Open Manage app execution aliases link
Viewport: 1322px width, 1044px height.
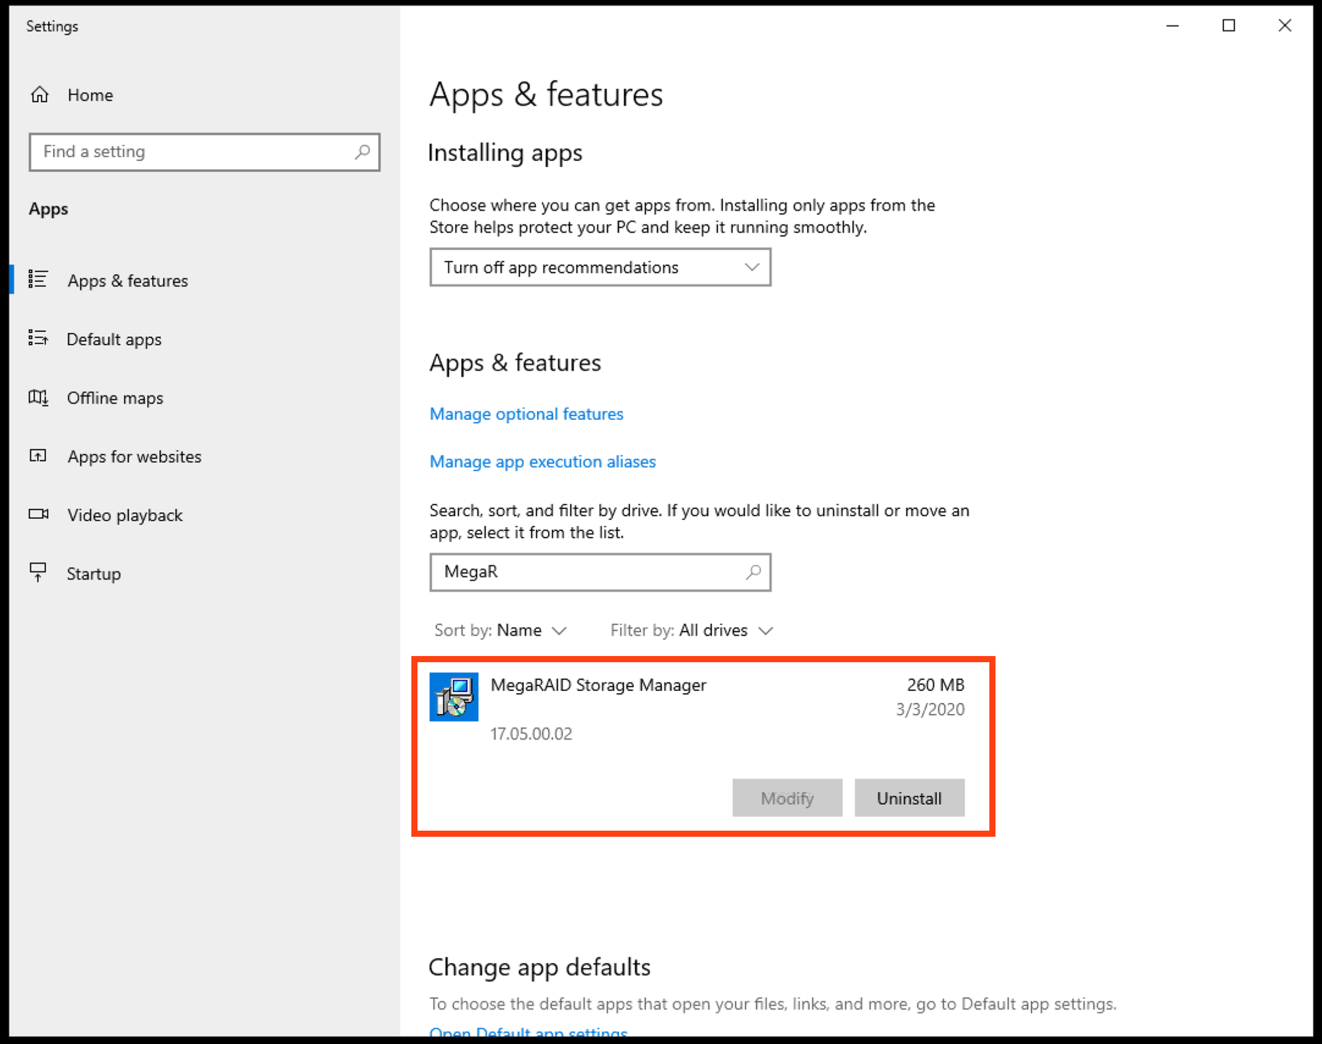tap(542, 462)
